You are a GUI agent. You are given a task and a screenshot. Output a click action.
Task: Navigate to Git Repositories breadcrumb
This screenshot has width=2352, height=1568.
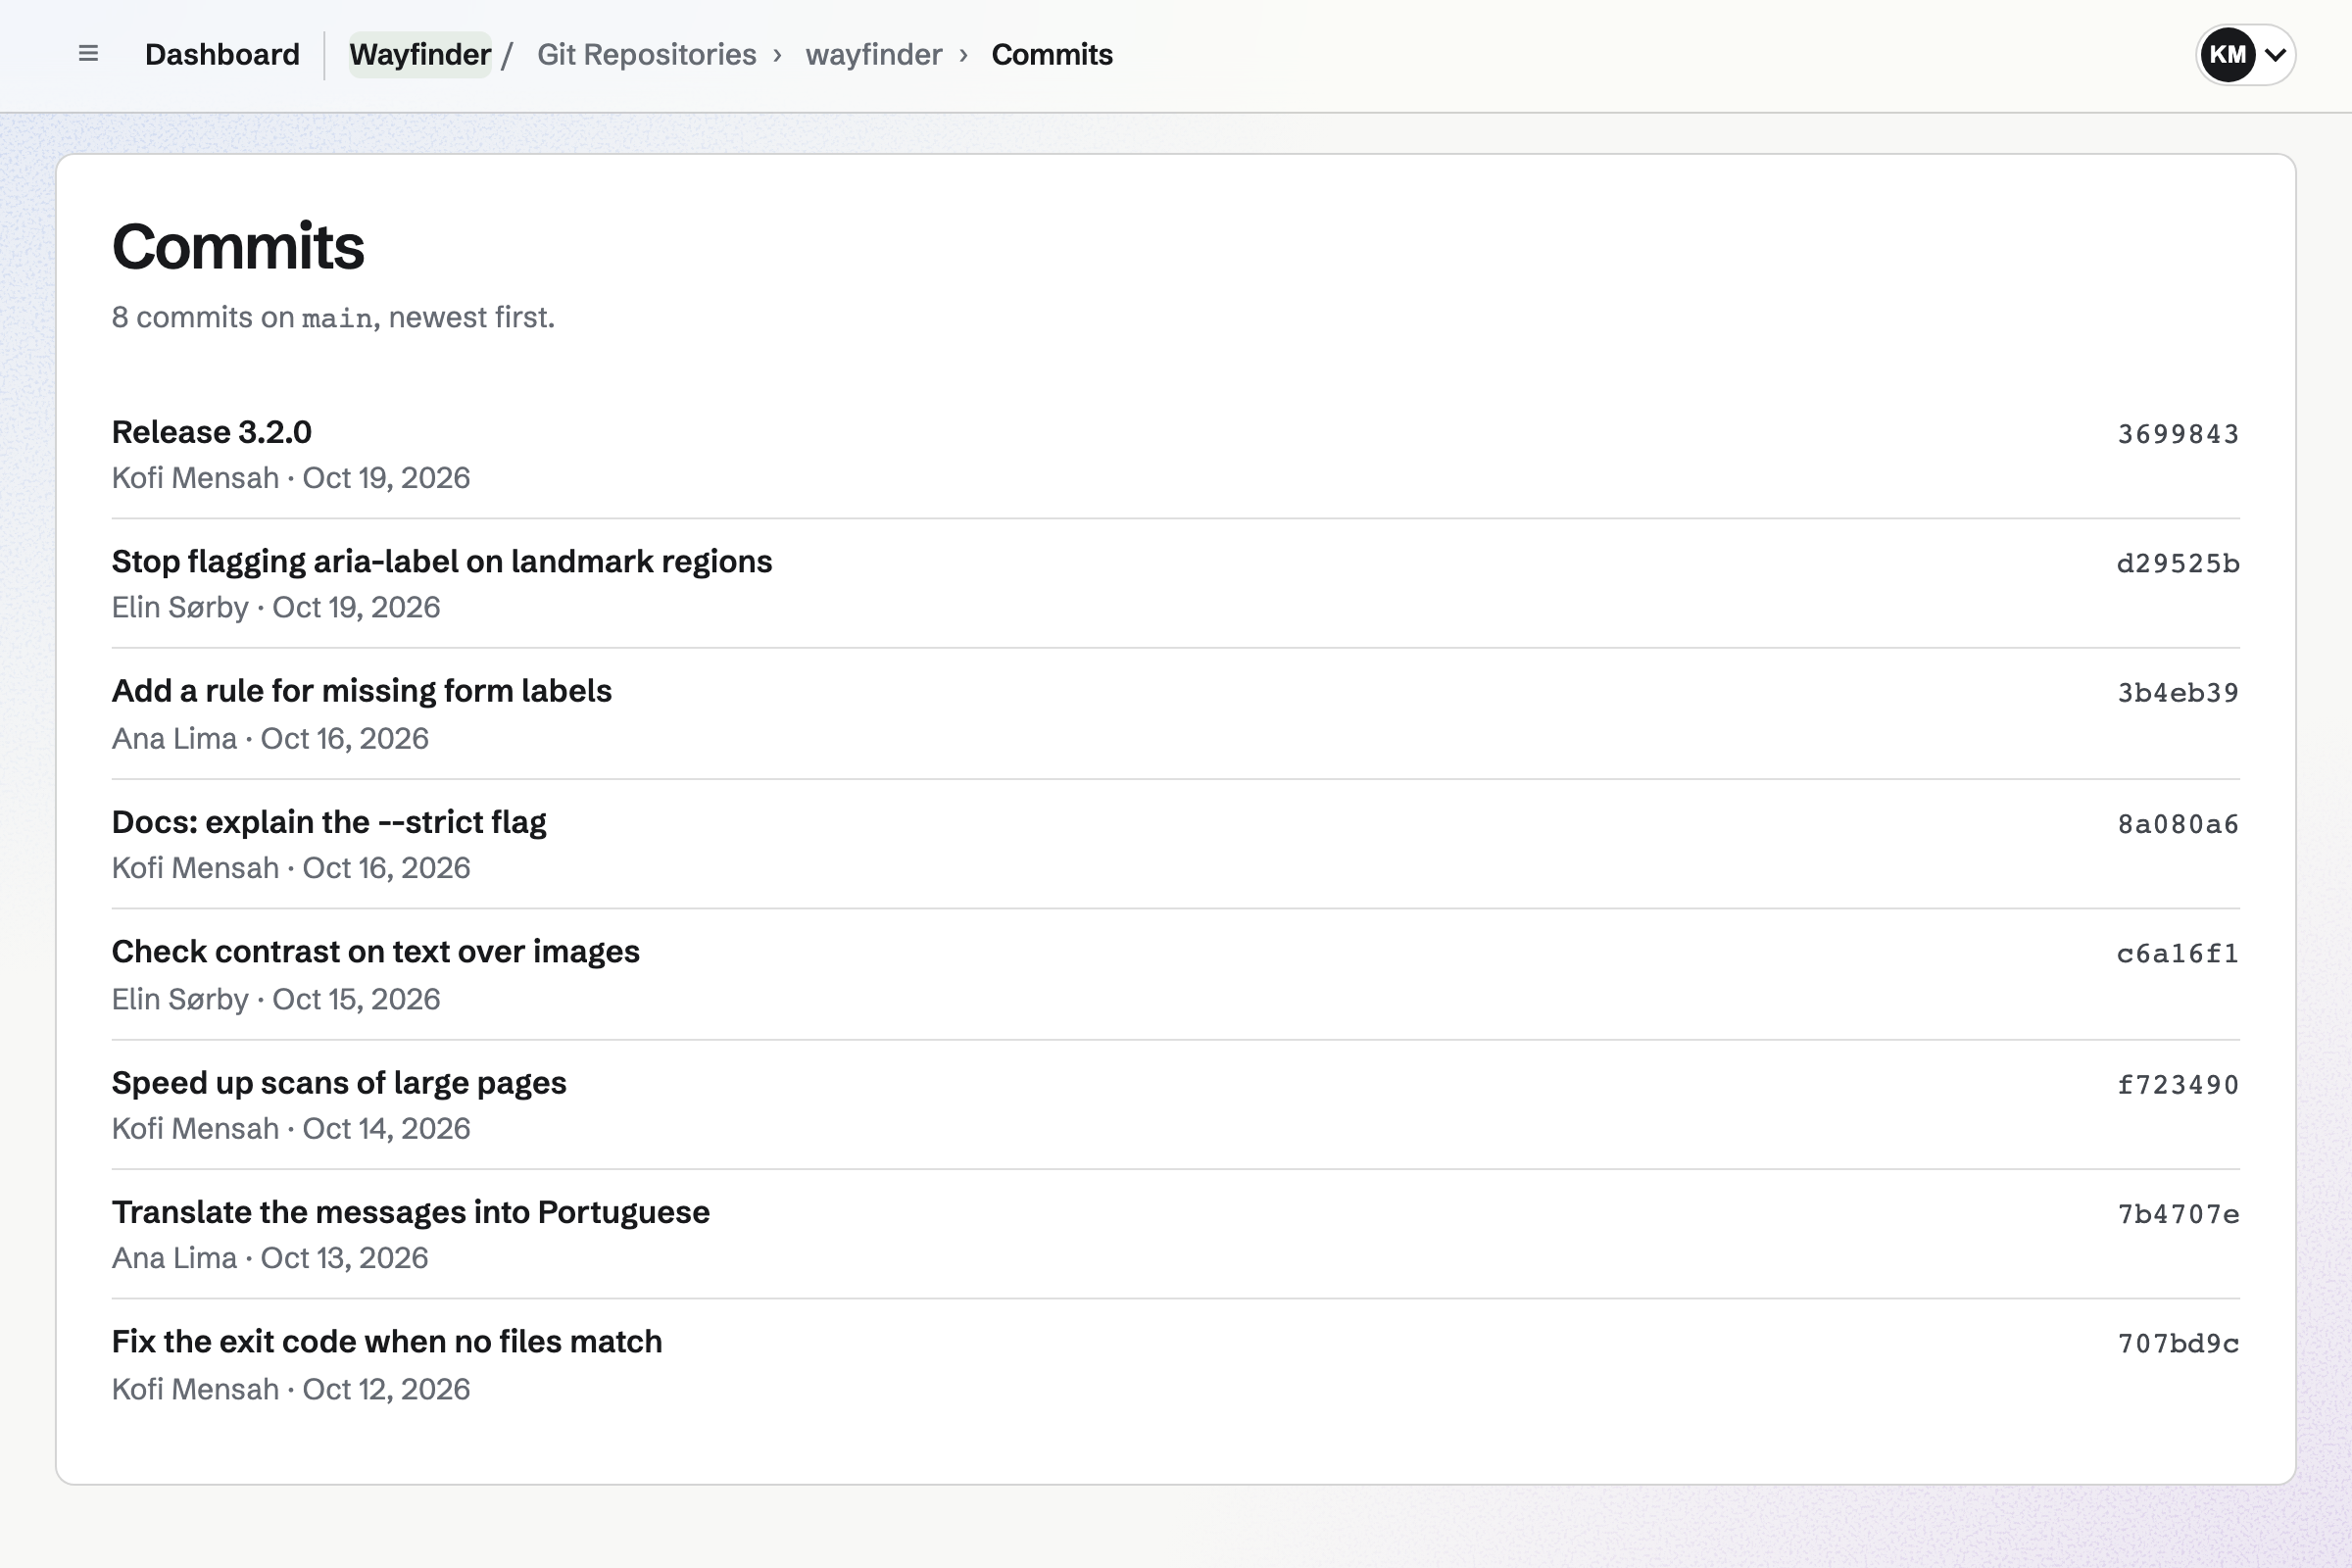pos(646,54)
